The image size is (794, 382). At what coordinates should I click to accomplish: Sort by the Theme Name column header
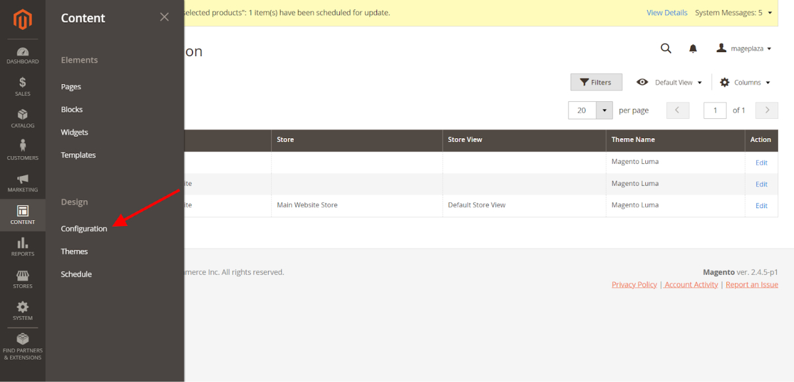676,140
